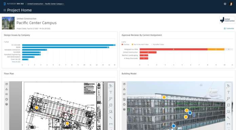Open the checkmark issues icon in Building Model sidebar
The width and height of the screenshot is (236, 130).
pyautogui.click(x=124, y=84)
